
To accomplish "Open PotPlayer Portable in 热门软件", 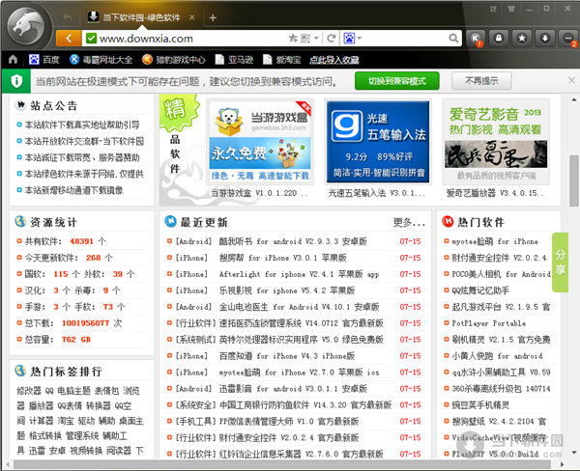I will point(488,323).
